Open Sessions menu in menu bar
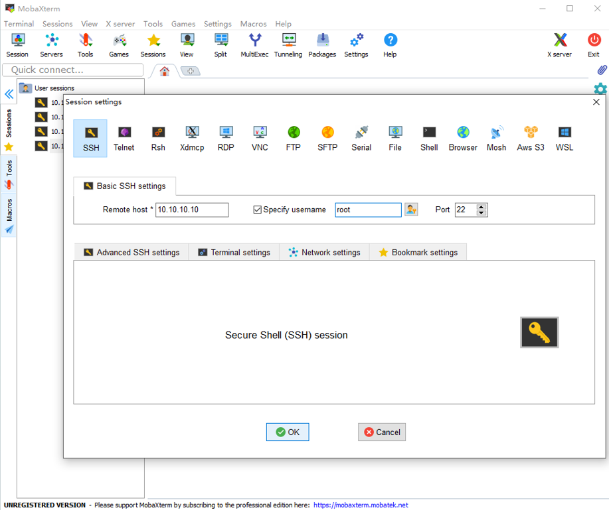 [58, 24]
